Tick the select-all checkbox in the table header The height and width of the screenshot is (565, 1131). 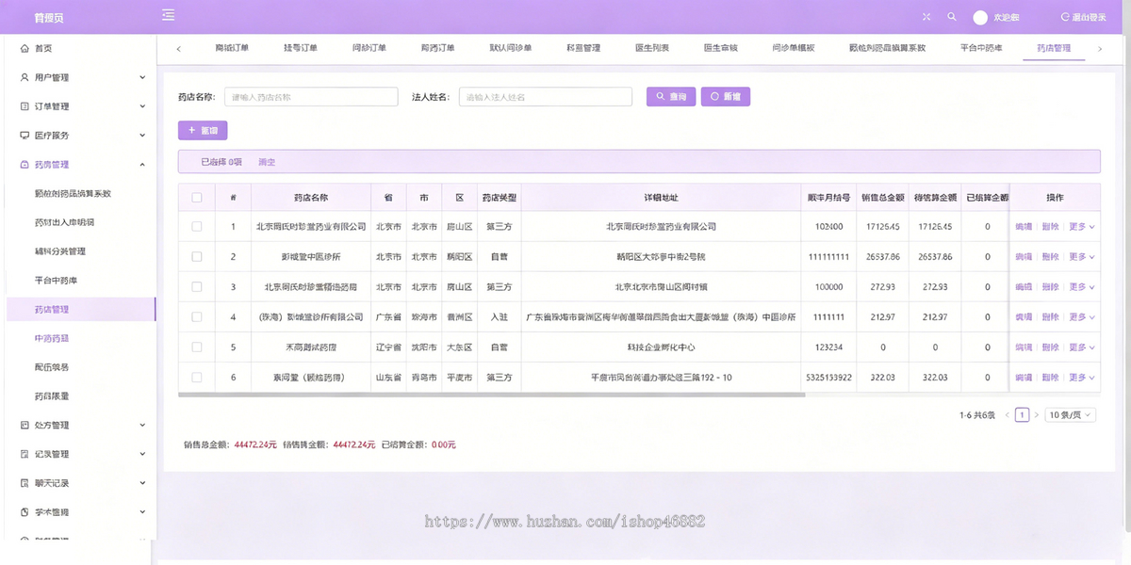(x=197, y=198)
